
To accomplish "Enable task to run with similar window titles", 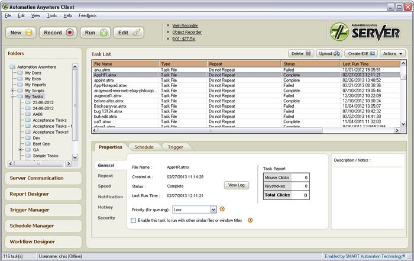I will point(133,220).
